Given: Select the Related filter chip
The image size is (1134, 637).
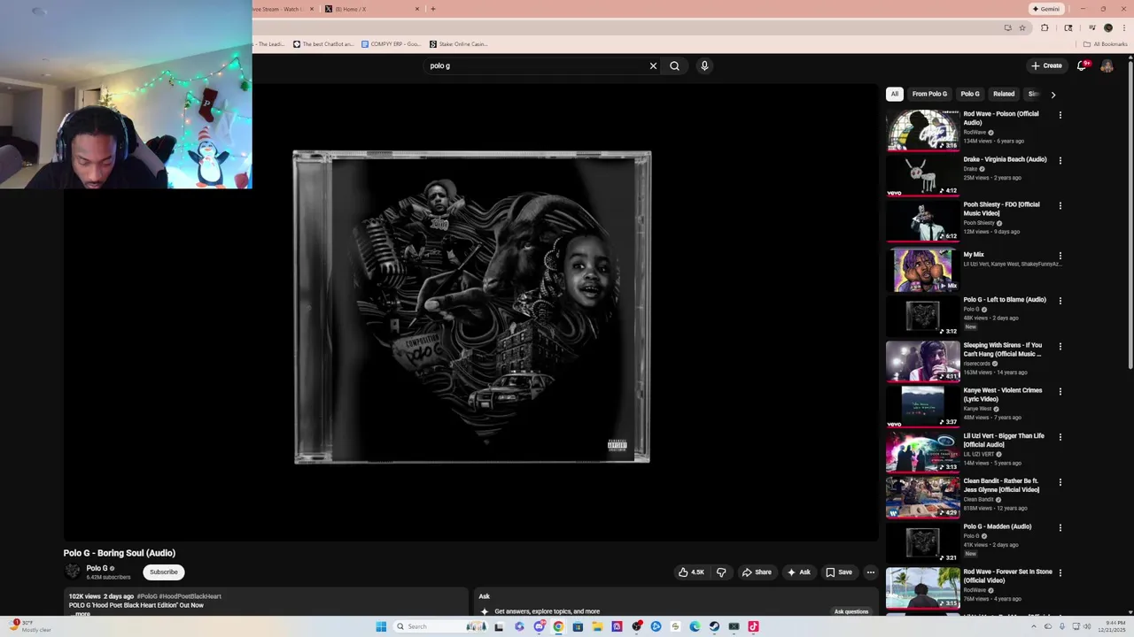Looking at the screenshot, I should (1004, 94).
